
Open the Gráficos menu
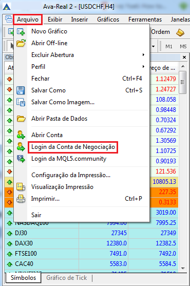(108, 20)
